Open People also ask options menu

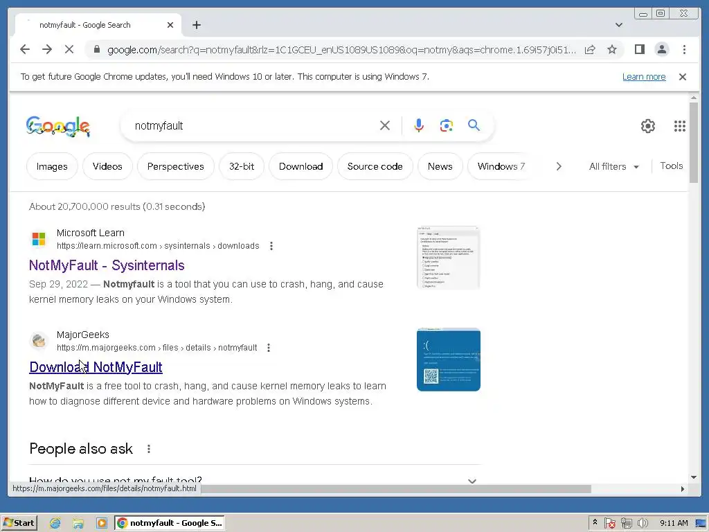tap(149, 449)
